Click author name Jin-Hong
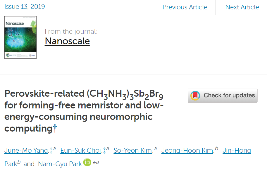 coord(237,151)
